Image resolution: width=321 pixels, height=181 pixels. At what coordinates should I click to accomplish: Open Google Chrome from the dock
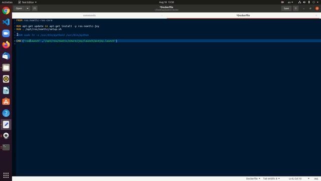tap(6, 11)
